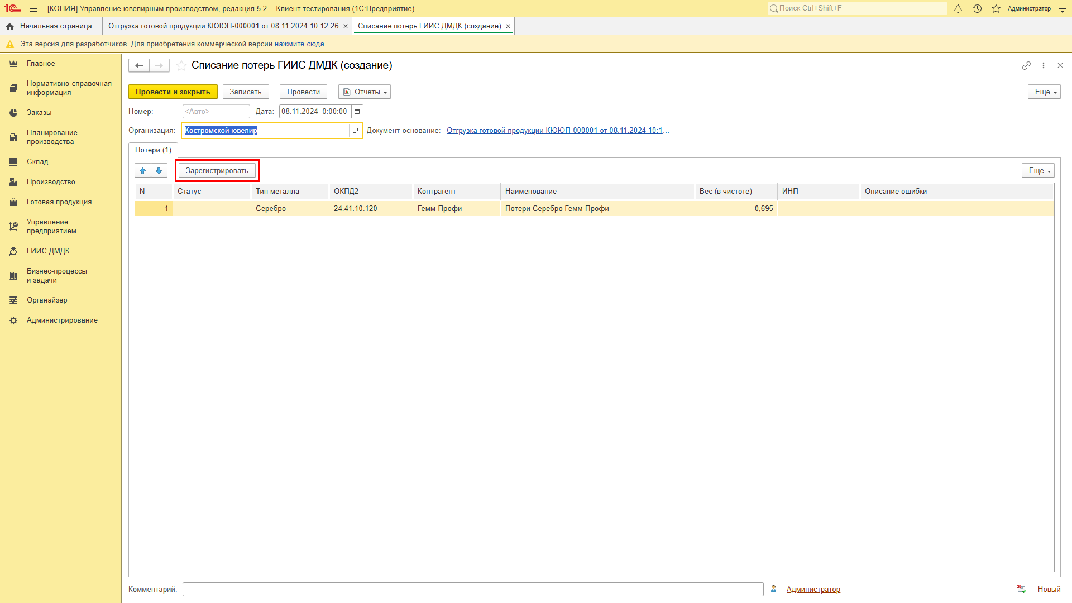Navigate back with the left arrow
Viewport: 1072px width, 603px height.
point(139,66)
